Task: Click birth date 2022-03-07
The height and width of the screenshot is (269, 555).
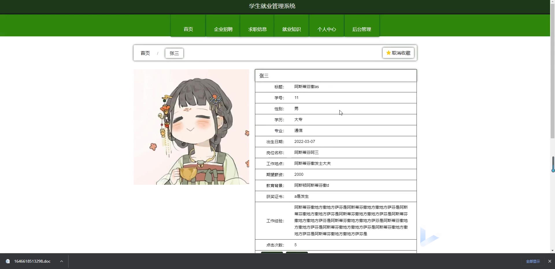Action: pos(305,141)
